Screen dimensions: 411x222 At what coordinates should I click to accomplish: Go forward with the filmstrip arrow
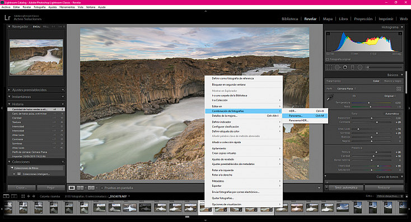click(x=34, y=196)
